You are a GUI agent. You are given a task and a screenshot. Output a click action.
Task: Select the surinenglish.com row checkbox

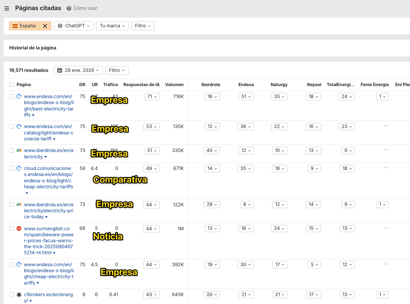(11, 228)
